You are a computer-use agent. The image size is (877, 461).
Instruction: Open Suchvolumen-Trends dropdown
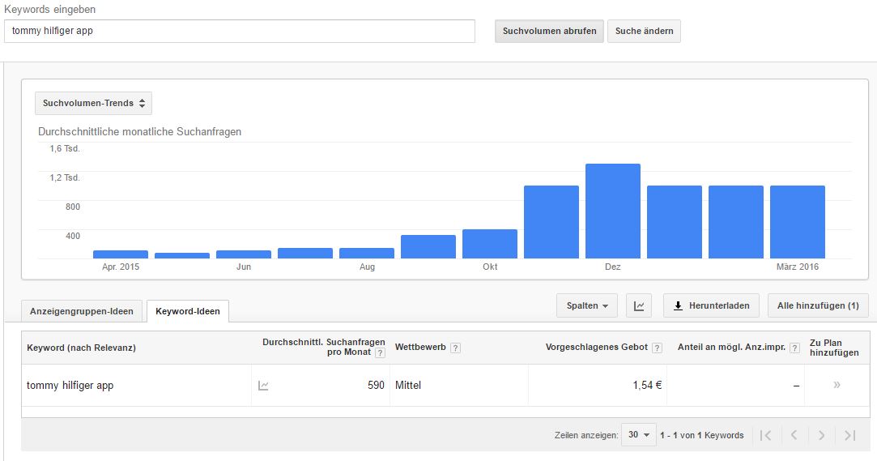coord(93,103)
